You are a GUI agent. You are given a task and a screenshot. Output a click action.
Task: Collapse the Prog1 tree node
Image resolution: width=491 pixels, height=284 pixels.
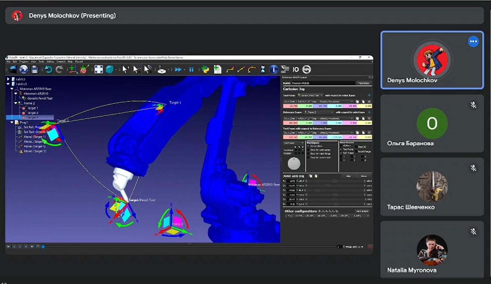tap(12, 122)
